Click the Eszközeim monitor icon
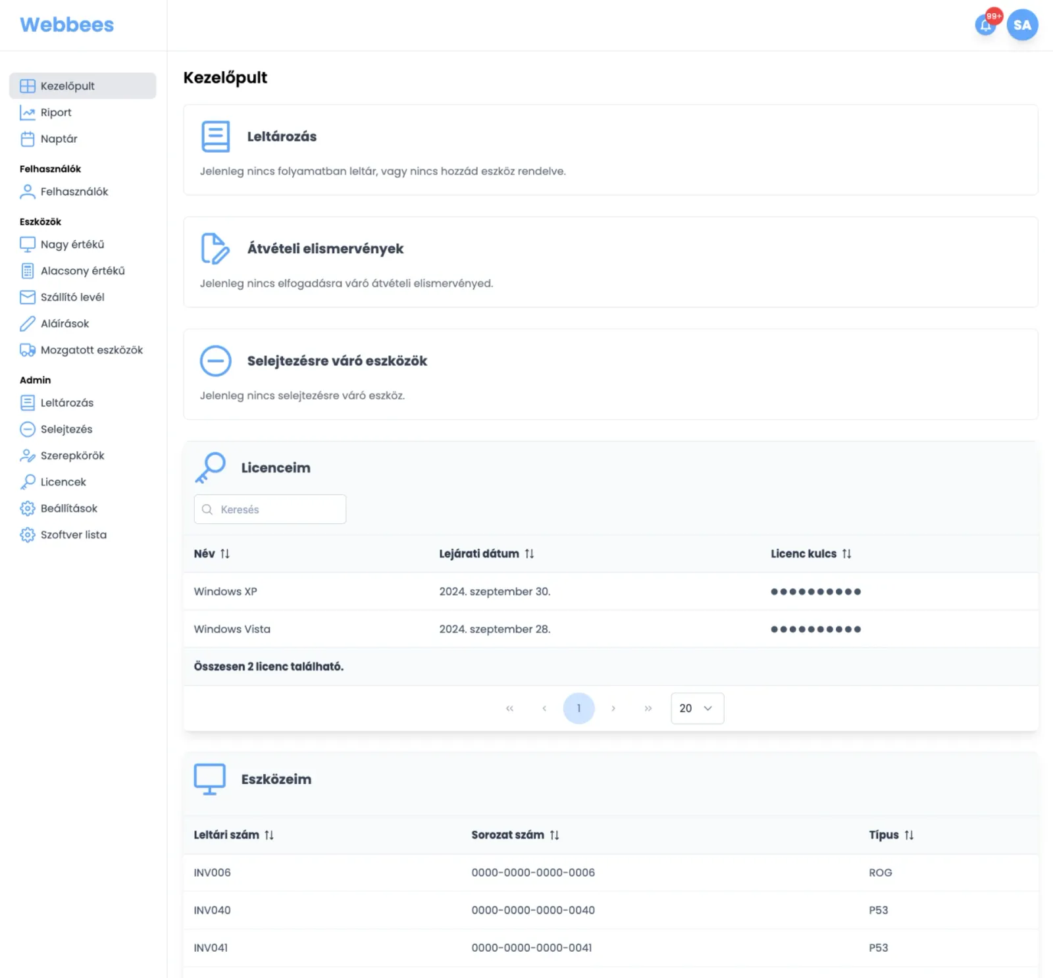This screenshot has width=1053, height=978. [210, 779]
